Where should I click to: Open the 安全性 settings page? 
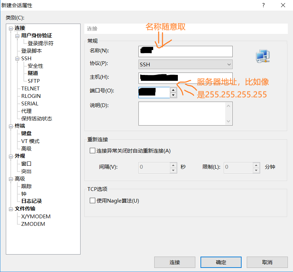pos(36,66)
